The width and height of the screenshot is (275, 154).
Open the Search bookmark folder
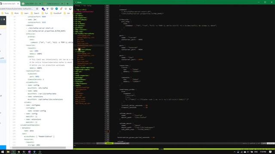click(35, 13)
